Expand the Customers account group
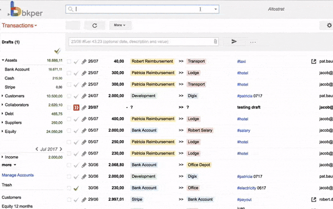 2,96
